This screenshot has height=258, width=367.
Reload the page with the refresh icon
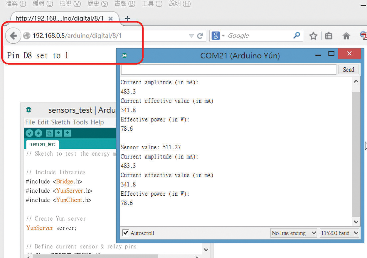pos(200,36)
